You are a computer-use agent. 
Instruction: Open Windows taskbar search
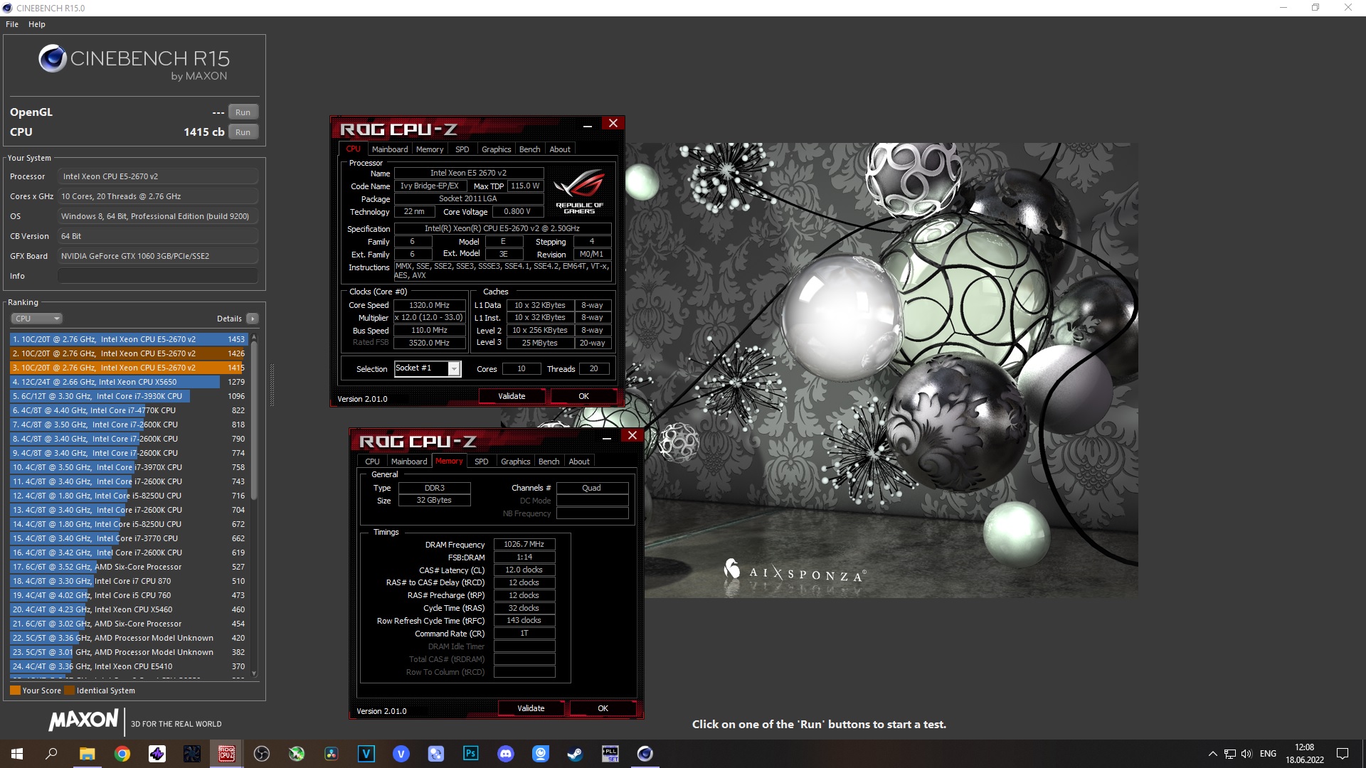tap(51, 754)
